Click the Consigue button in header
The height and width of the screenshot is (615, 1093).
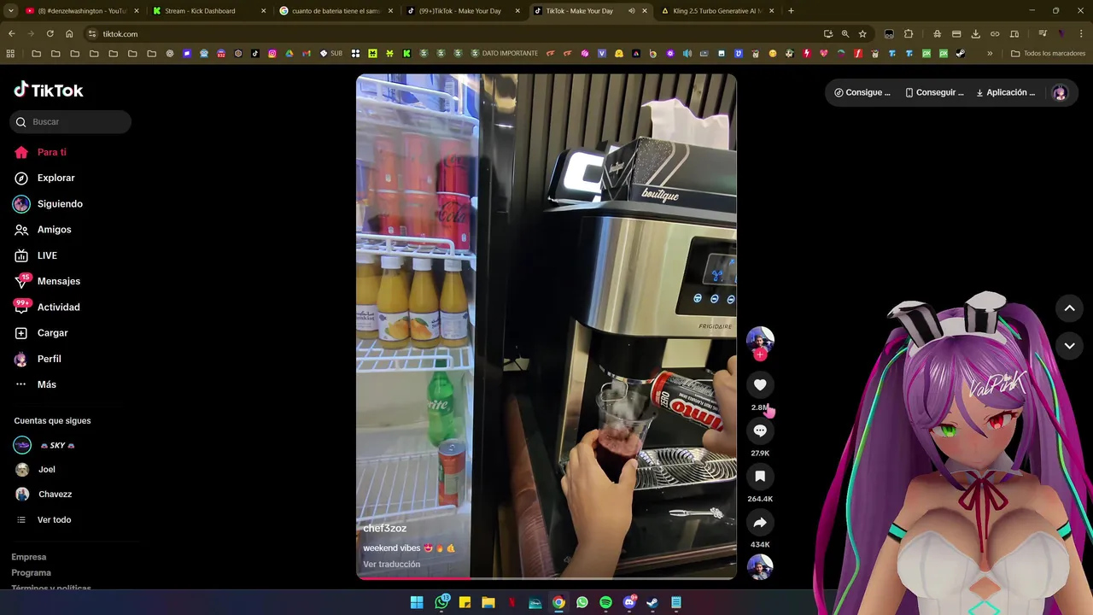(x=862, y=92)
